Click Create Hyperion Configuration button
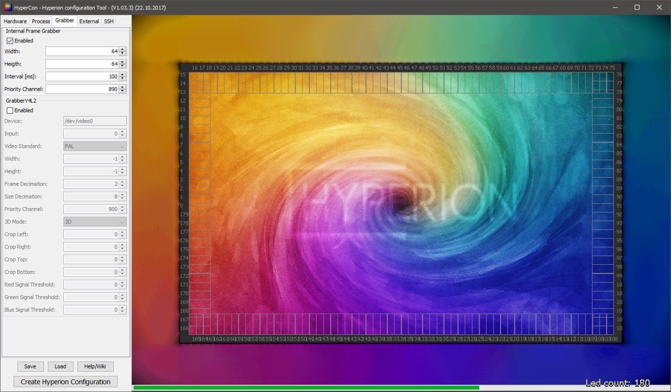This screenshot has height=392, width=671. pyautogui.click(x=66, y=382)
